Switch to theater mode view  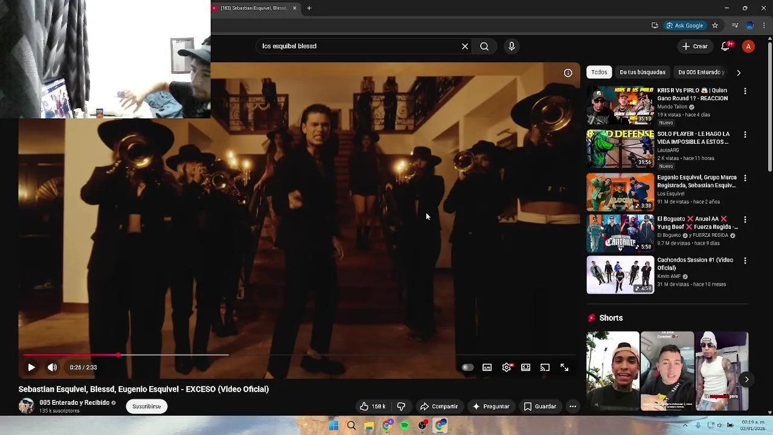pos(525,367)
